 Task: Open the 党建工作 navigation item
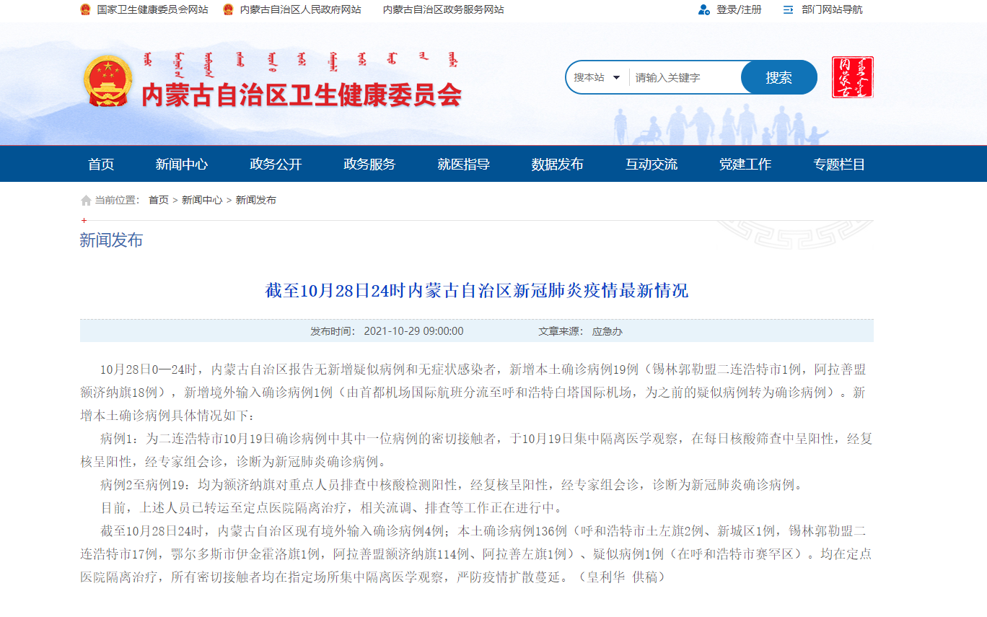point(745,165)
